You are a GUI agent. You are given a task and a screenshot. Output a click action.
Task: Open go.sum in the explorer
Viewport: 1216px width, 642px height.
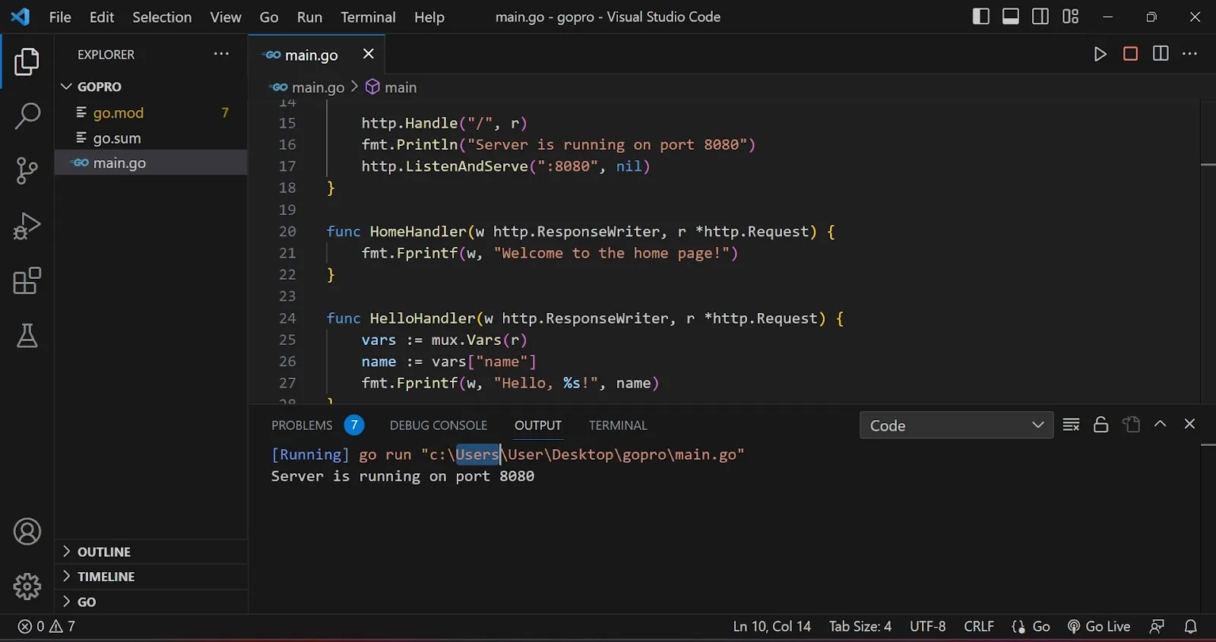click(150, 138)
